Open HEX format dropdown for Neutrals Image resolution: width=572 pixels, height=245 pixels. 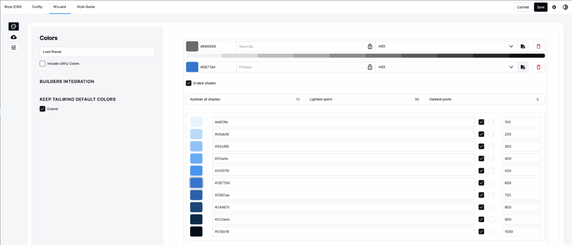446,47
